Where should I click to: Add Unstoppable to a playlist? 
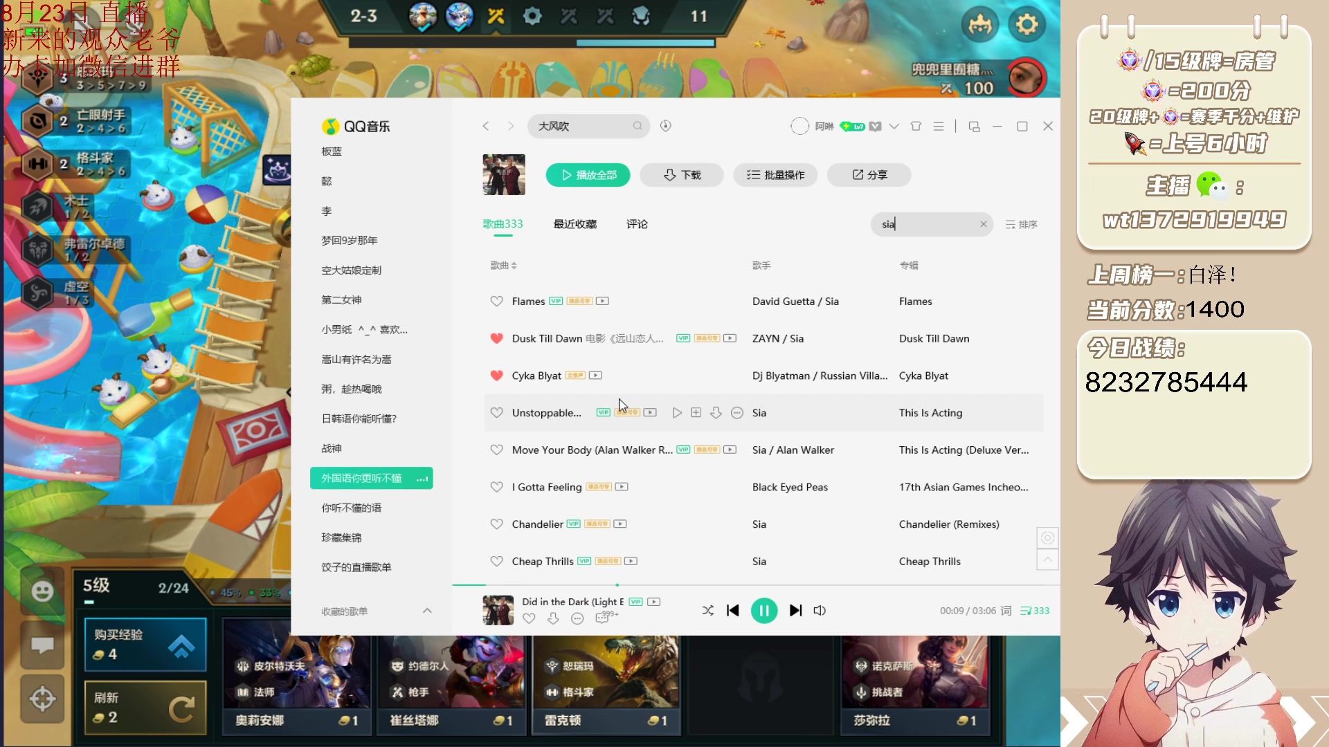(x=696, y=413)
